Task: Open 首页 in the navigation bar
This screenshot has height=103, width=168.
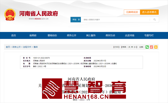Action: click(x=14, y=35)
